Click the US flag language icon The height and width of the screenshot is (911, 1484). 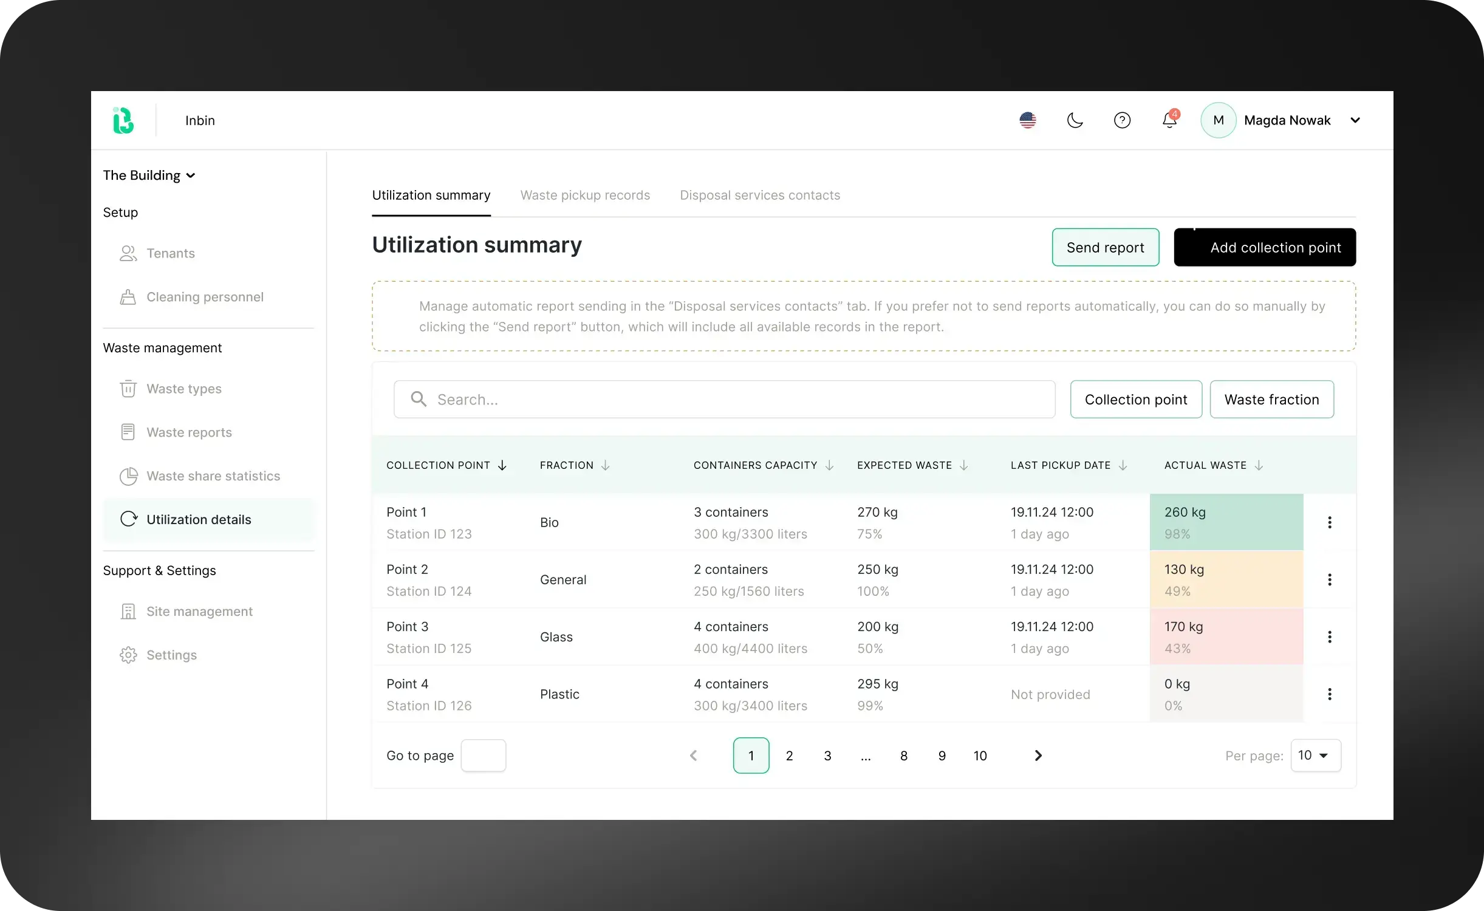(1028, 120)
